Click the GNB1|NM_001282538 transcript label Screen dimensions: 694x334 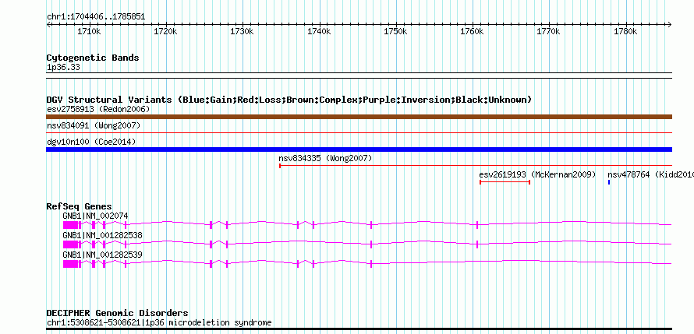tap(102, 235)
